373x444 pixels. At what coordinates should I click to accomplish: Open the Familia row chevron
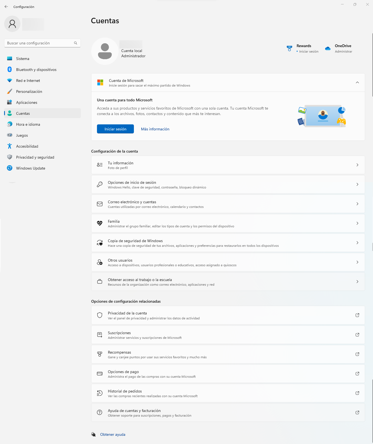[357, 223]
